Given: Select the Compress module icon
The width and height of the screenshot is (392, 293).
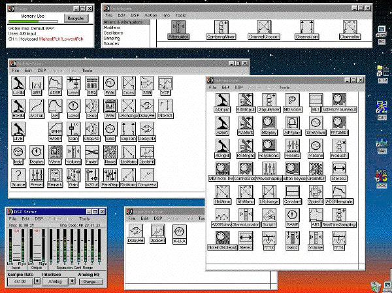Looking at the screenshot, I should tap(147, 178).
